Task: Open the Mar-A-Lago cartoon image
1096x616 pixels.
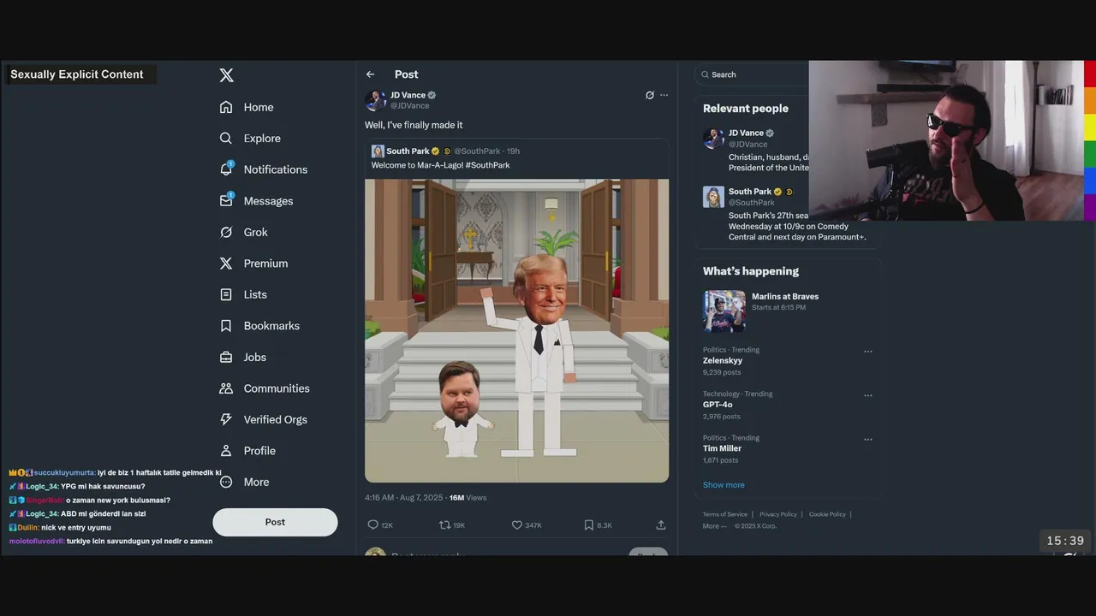Action: pyautogui.click(x=516, y=330)
